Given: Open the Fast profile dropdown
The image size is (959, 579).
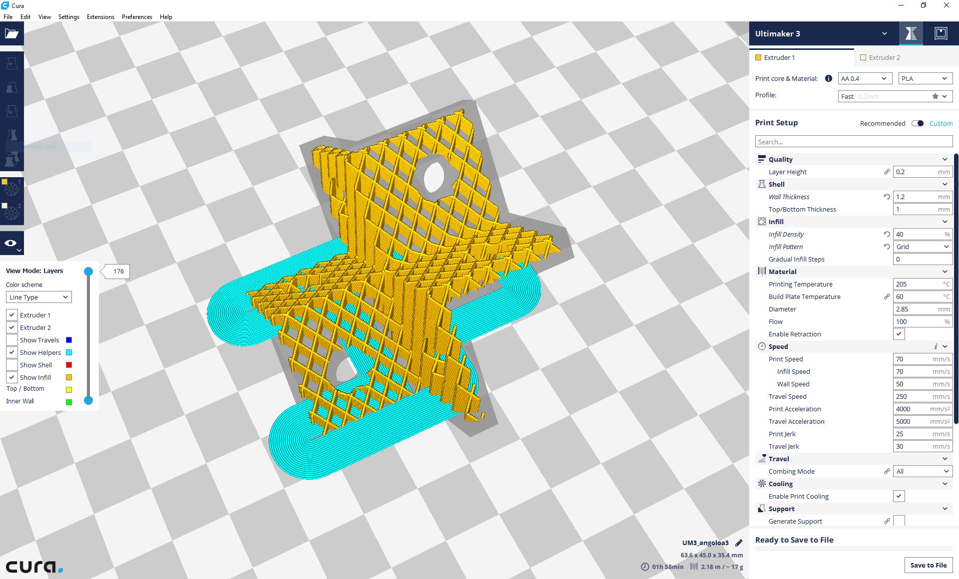Looking at the screenshot, I should click(x=895, y=96).
